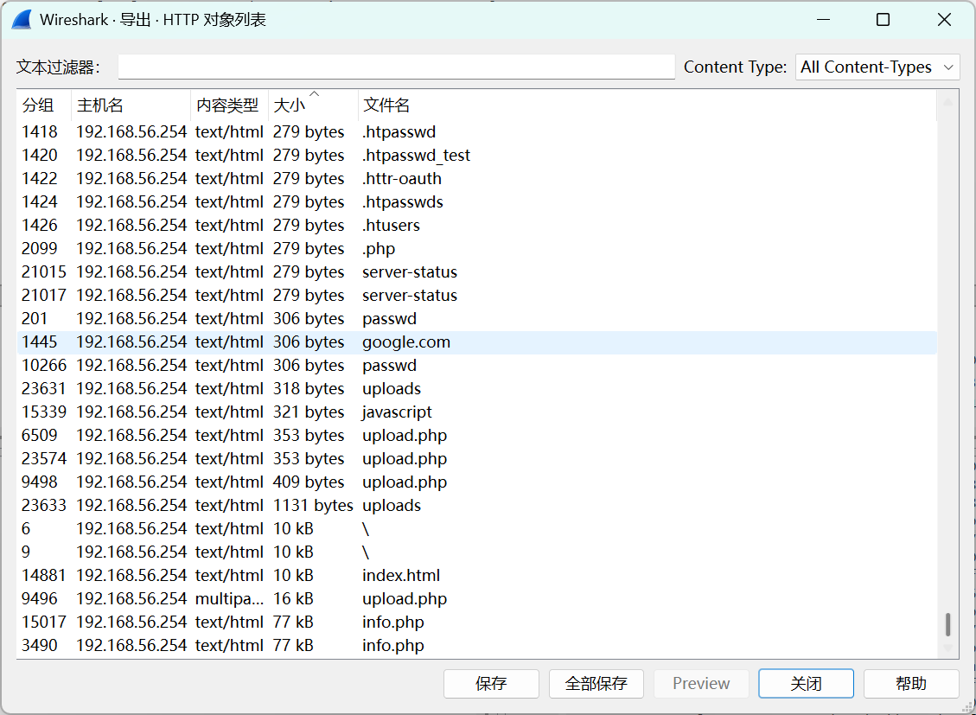Click into the 文本过滤器 text field
Screen dimensions: 976x715
396,67
